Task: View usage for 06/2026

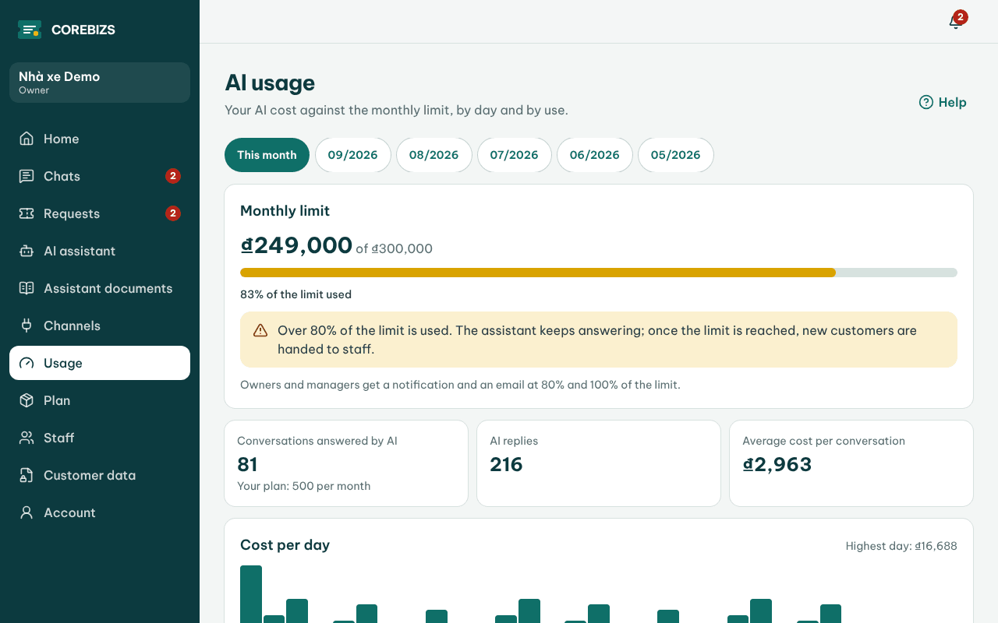Action: pos(595,155)
